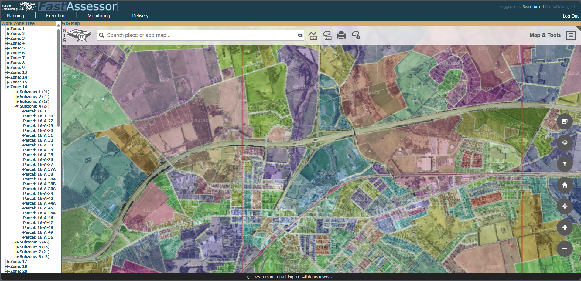The image size is (581, 281).
Task: Select Parcel: 16-A-37A in tree
Action: point(39,169)
